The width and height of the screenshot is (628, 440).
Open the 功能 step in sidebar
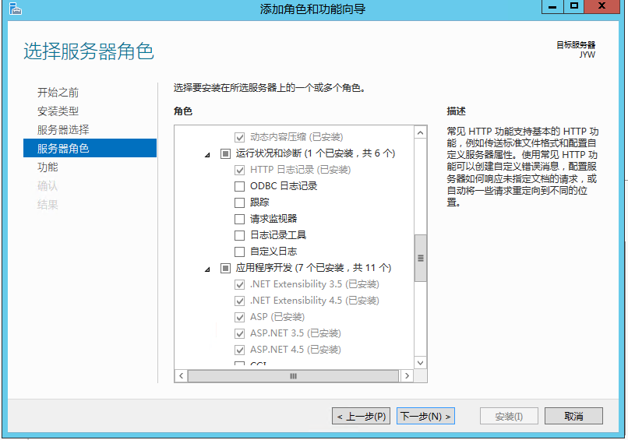tap(48, 167)
